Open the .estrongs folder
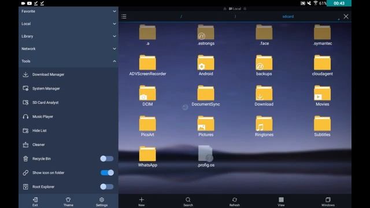The width and height of the screenshot is (370, 208). click(x=206, y=35)
